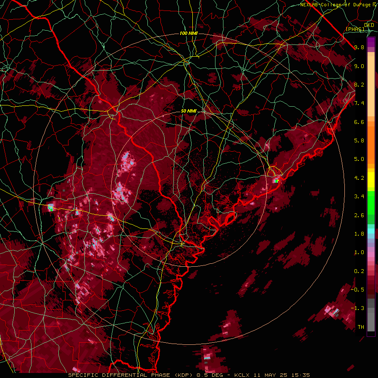Click the 5.0 value on the color scale
The height and width of the screenshot is (378, 378).
coord(359,159)
